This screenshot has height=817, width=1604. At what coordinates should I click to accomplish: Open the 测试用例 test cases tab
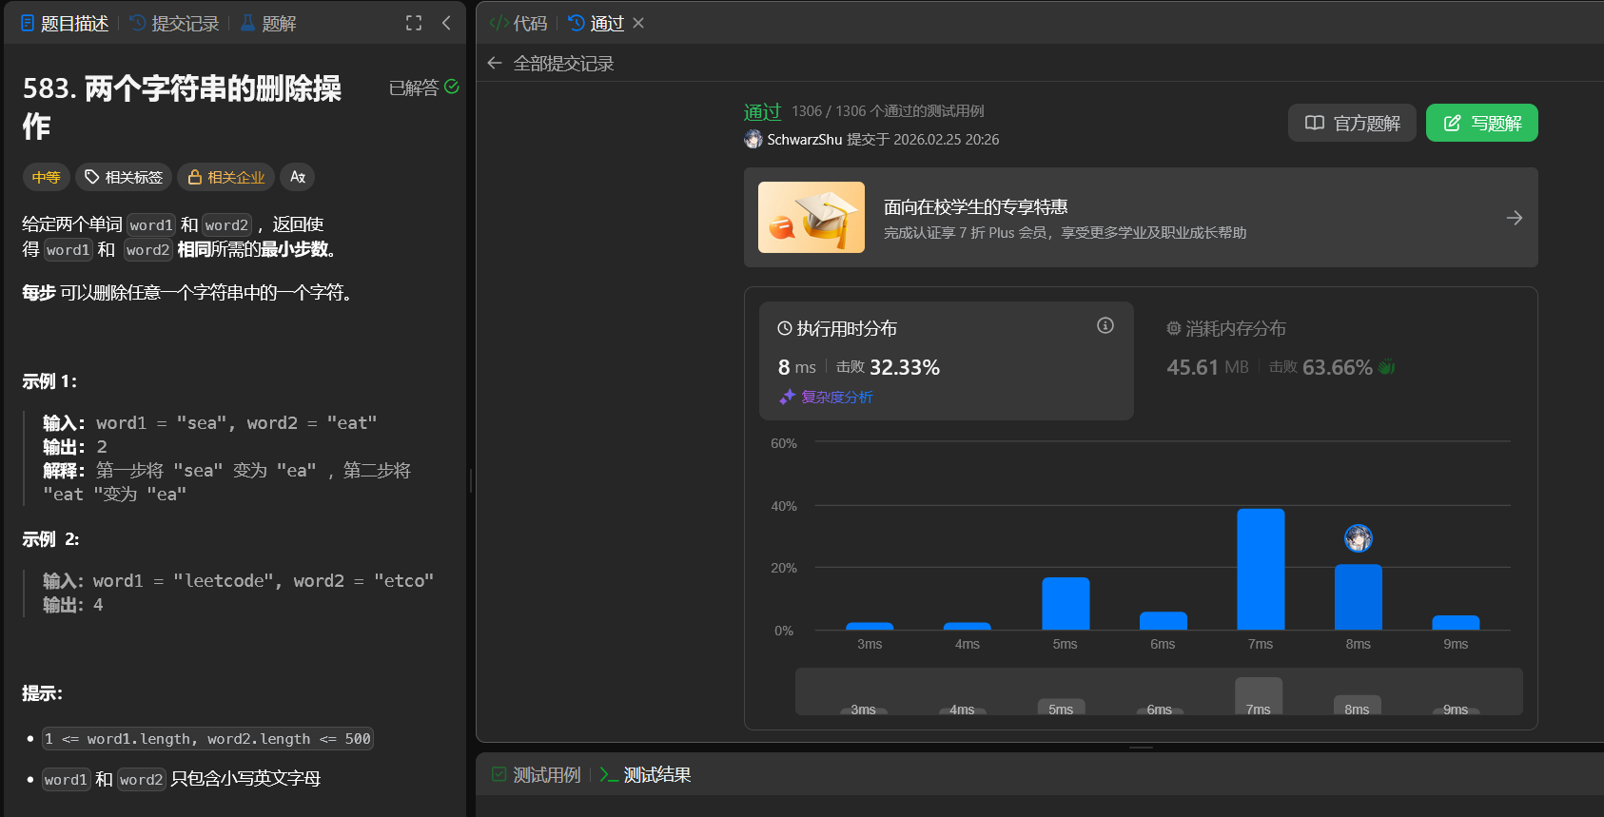[x=537, y=775]
